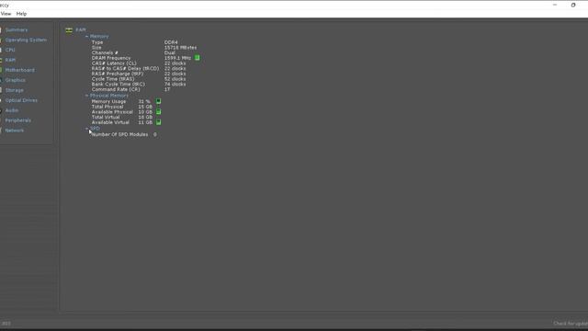Image resolution: width=588 pixels, height=331 pixels.
Task: Open the Optical Drives section
Action: click(21, 100)
